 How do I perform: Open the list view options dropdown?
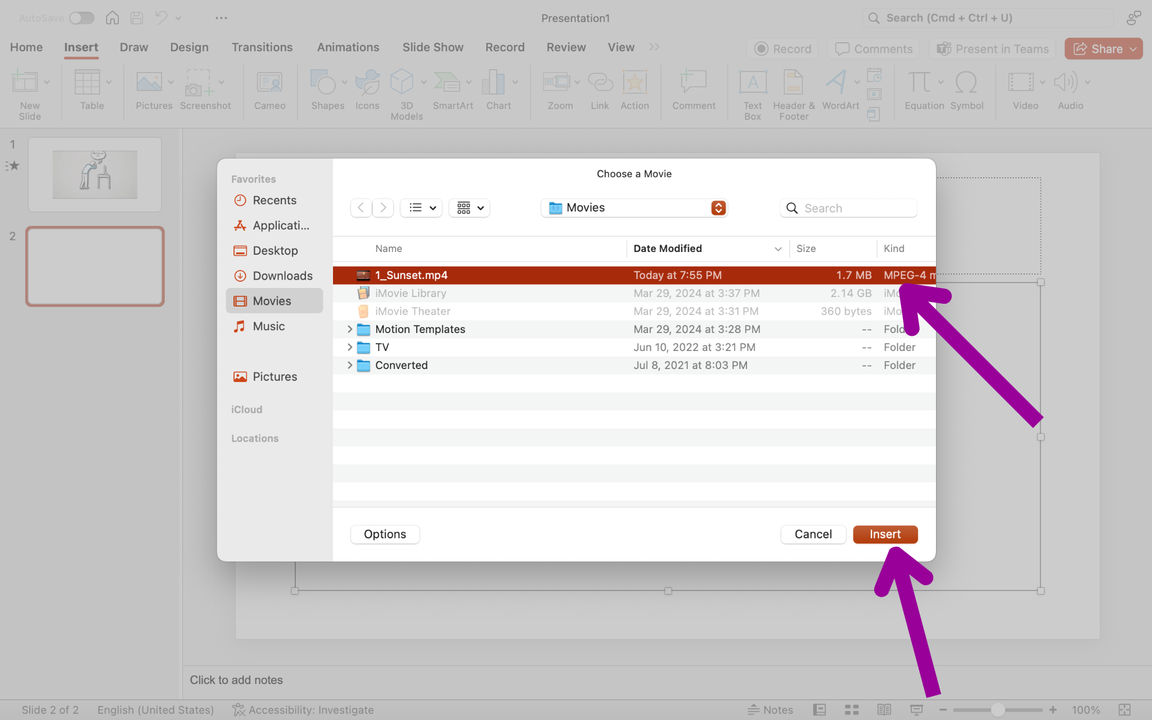click(421, 208)
